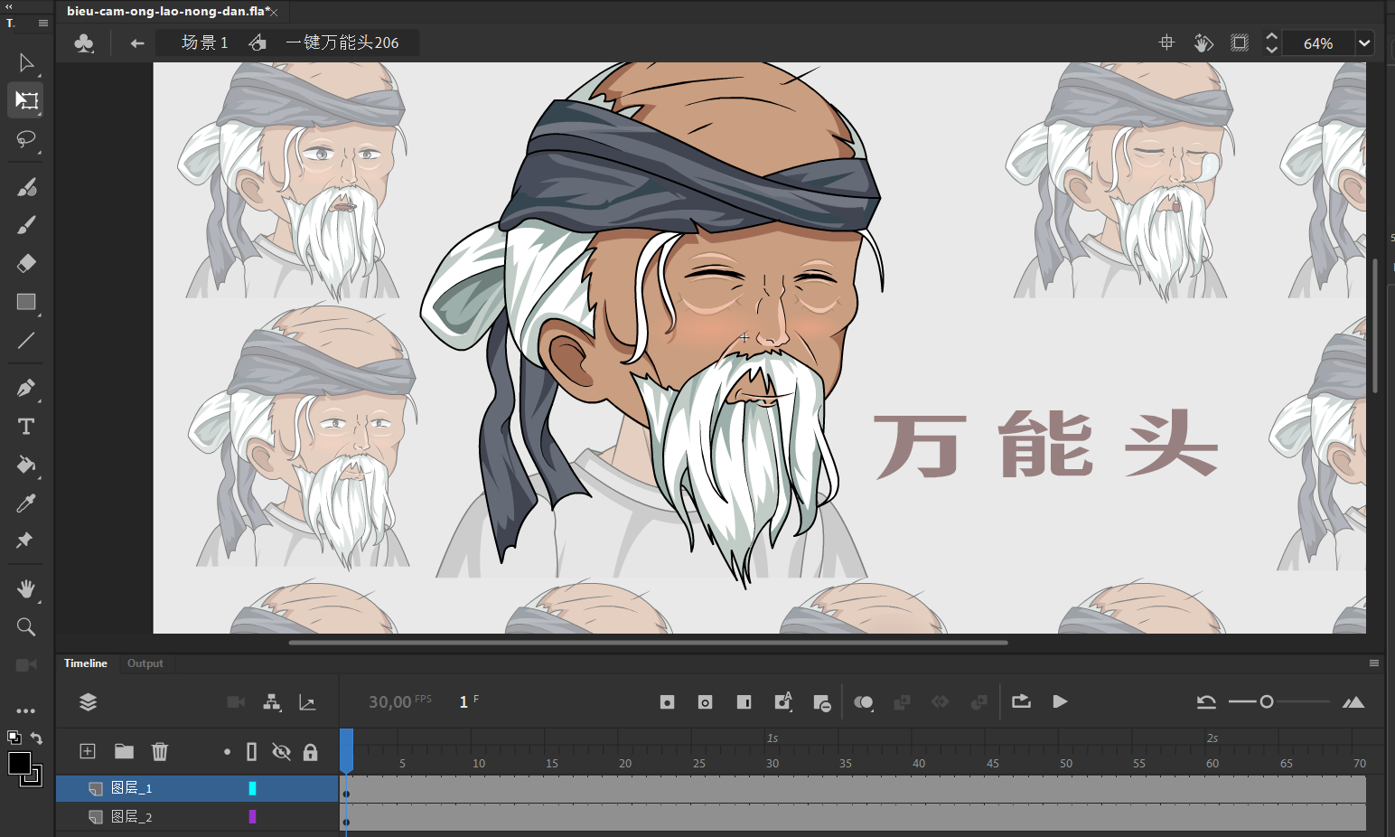Go back to 场景 1 scene
This screenshot has height=837, width=1395.
click(204, 42)
